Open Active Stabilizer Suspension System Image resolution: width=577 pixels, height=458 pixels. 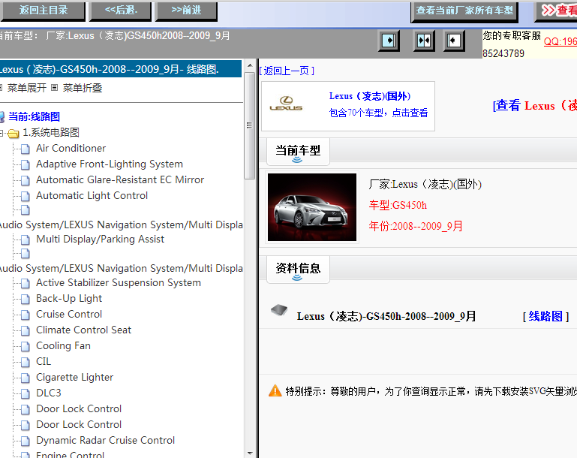(x=119, y=283)
